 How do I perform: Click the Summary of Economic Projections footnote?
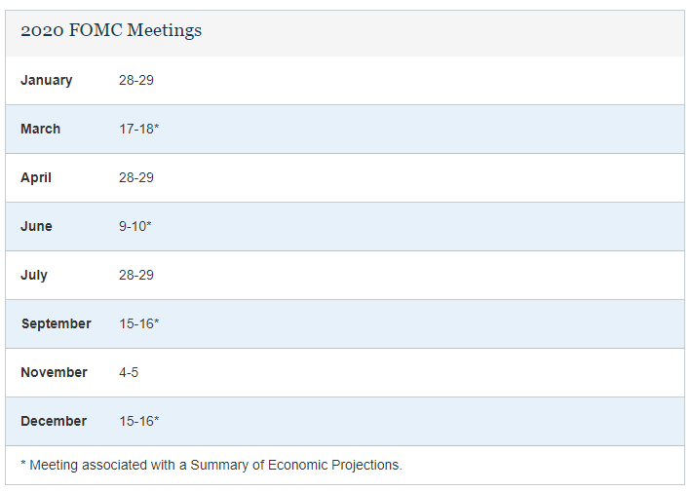[x=211, y=465]
